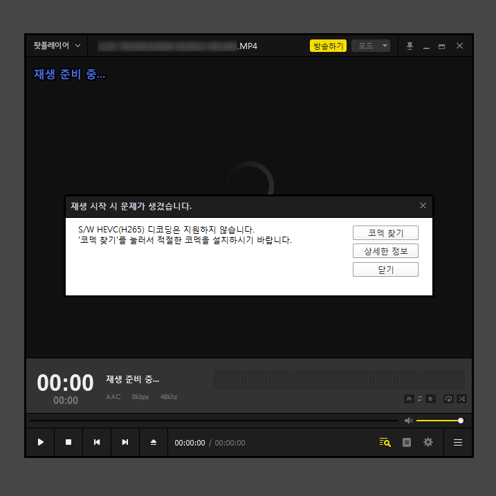This screenshot has height=496, width=496.
Task: Adjust the yellow volume slider
Action: [x=440, y=421]
